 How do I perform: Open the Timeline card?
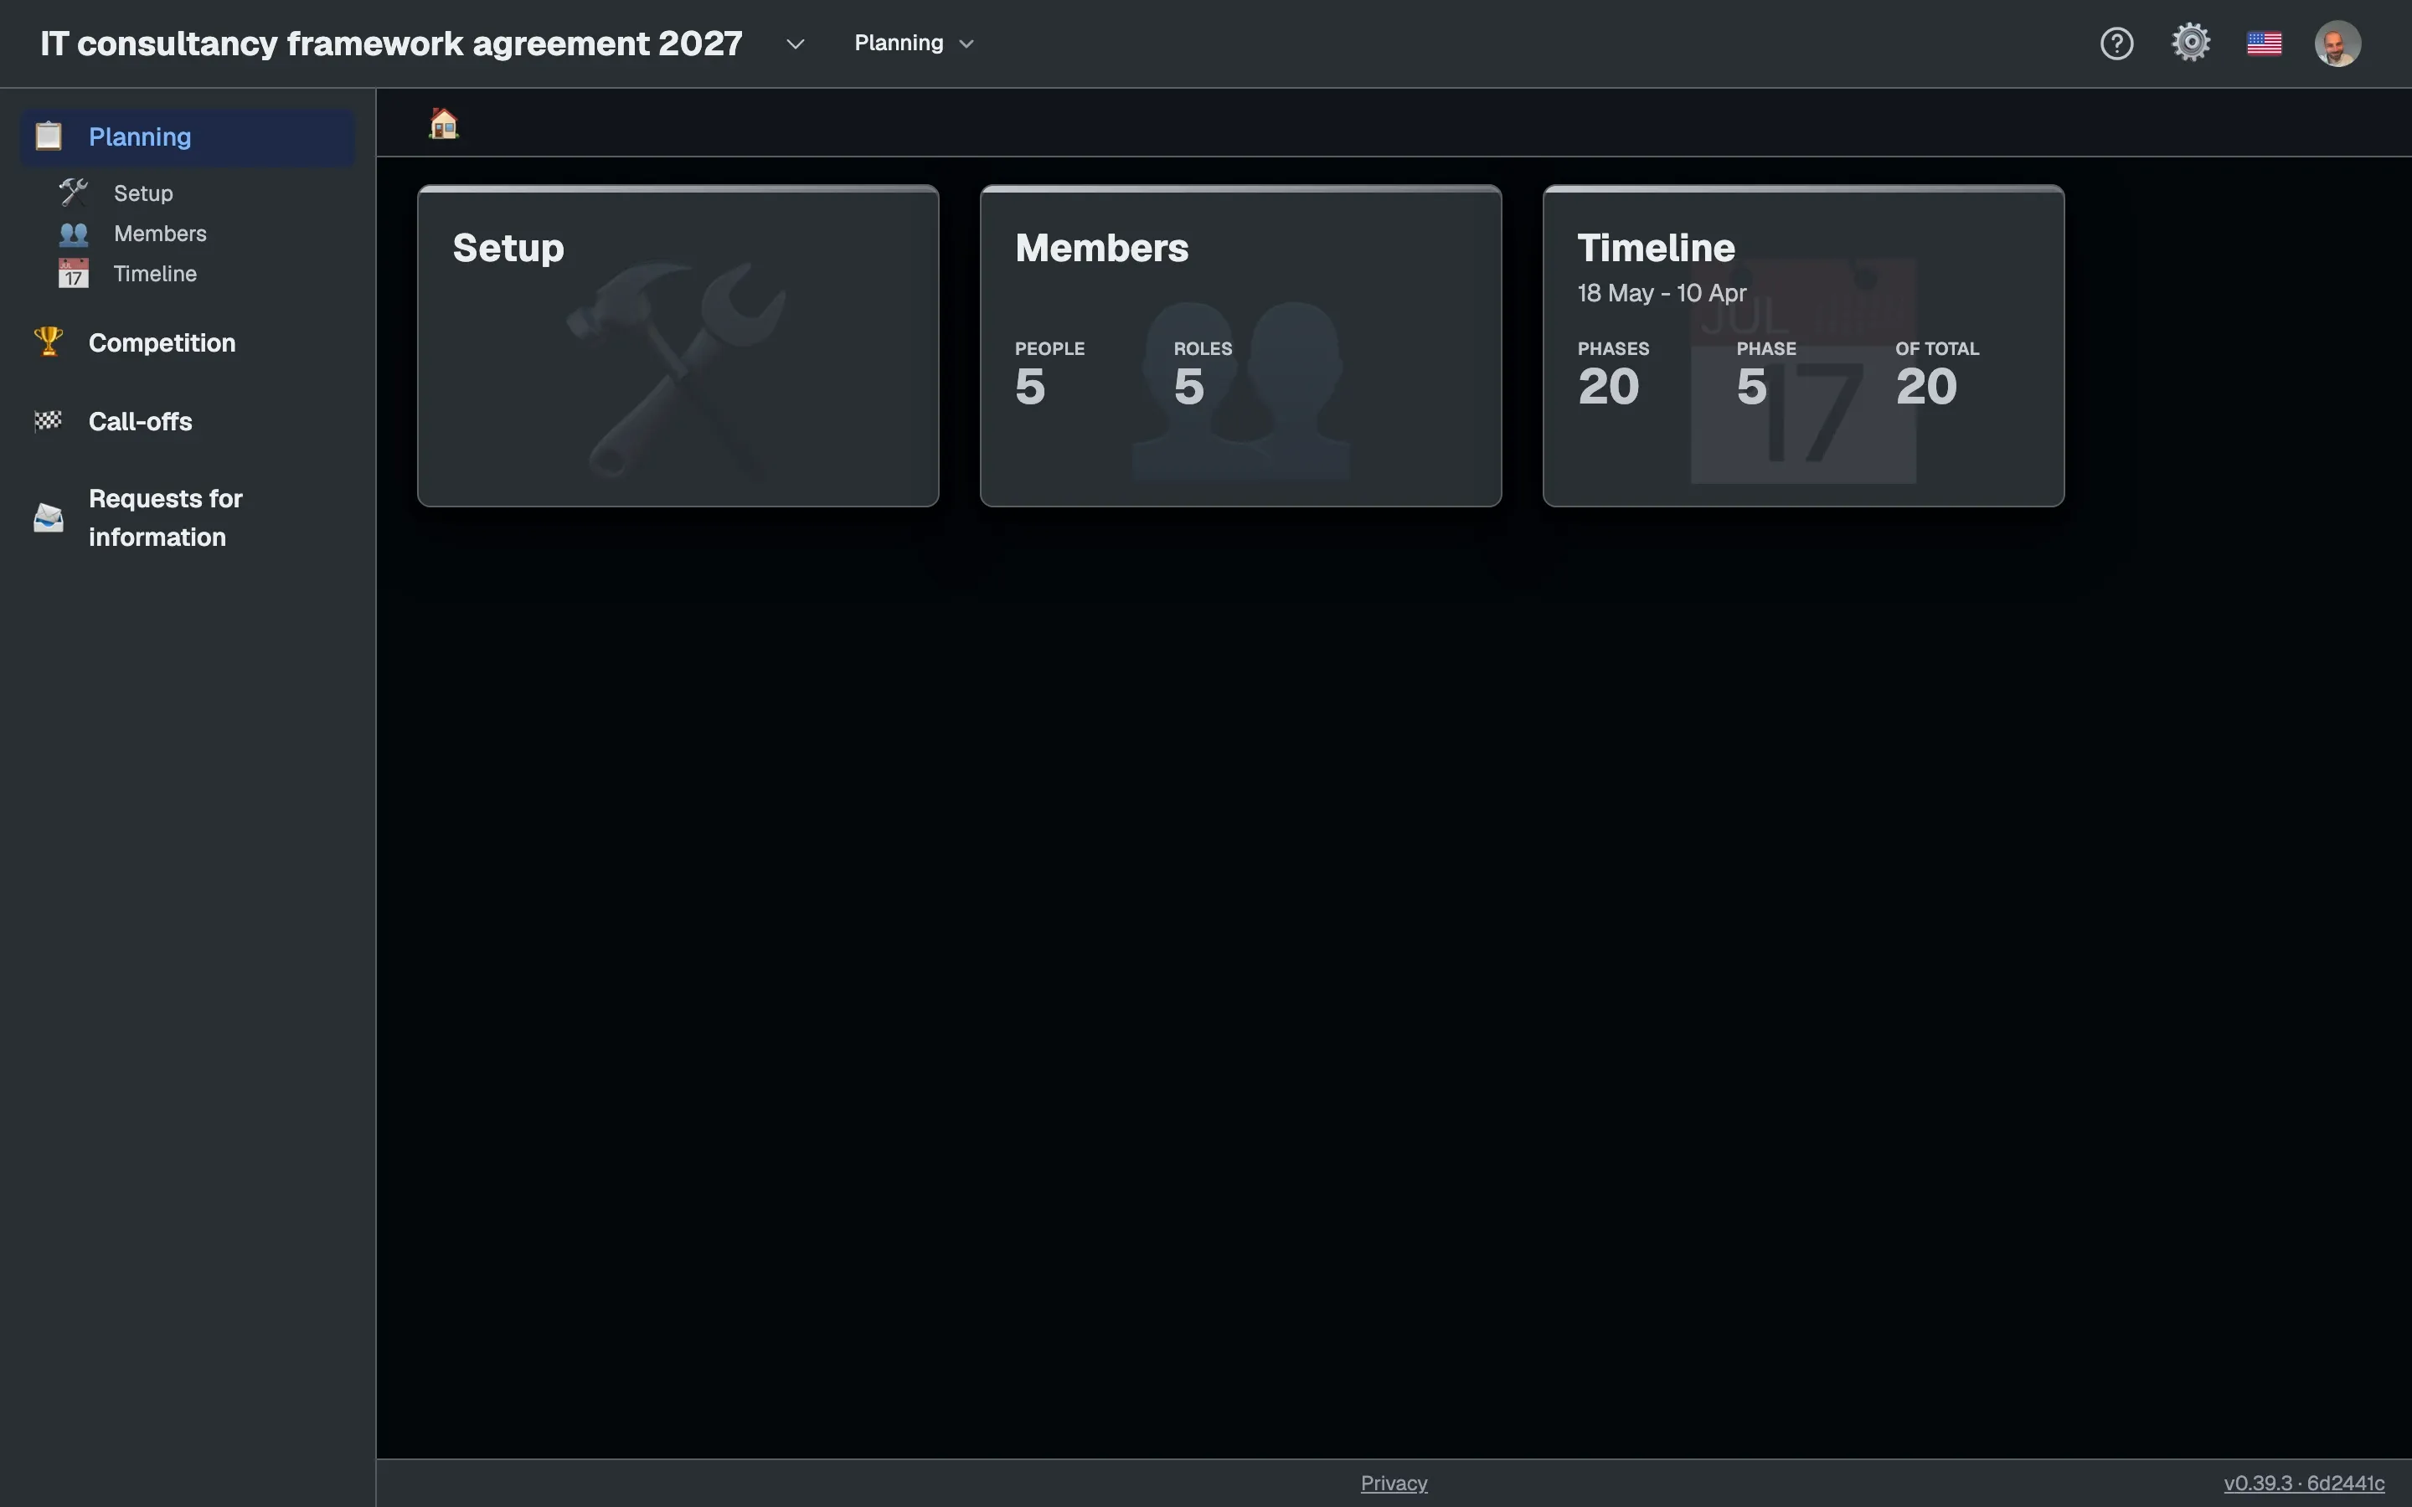point(1803,346)
